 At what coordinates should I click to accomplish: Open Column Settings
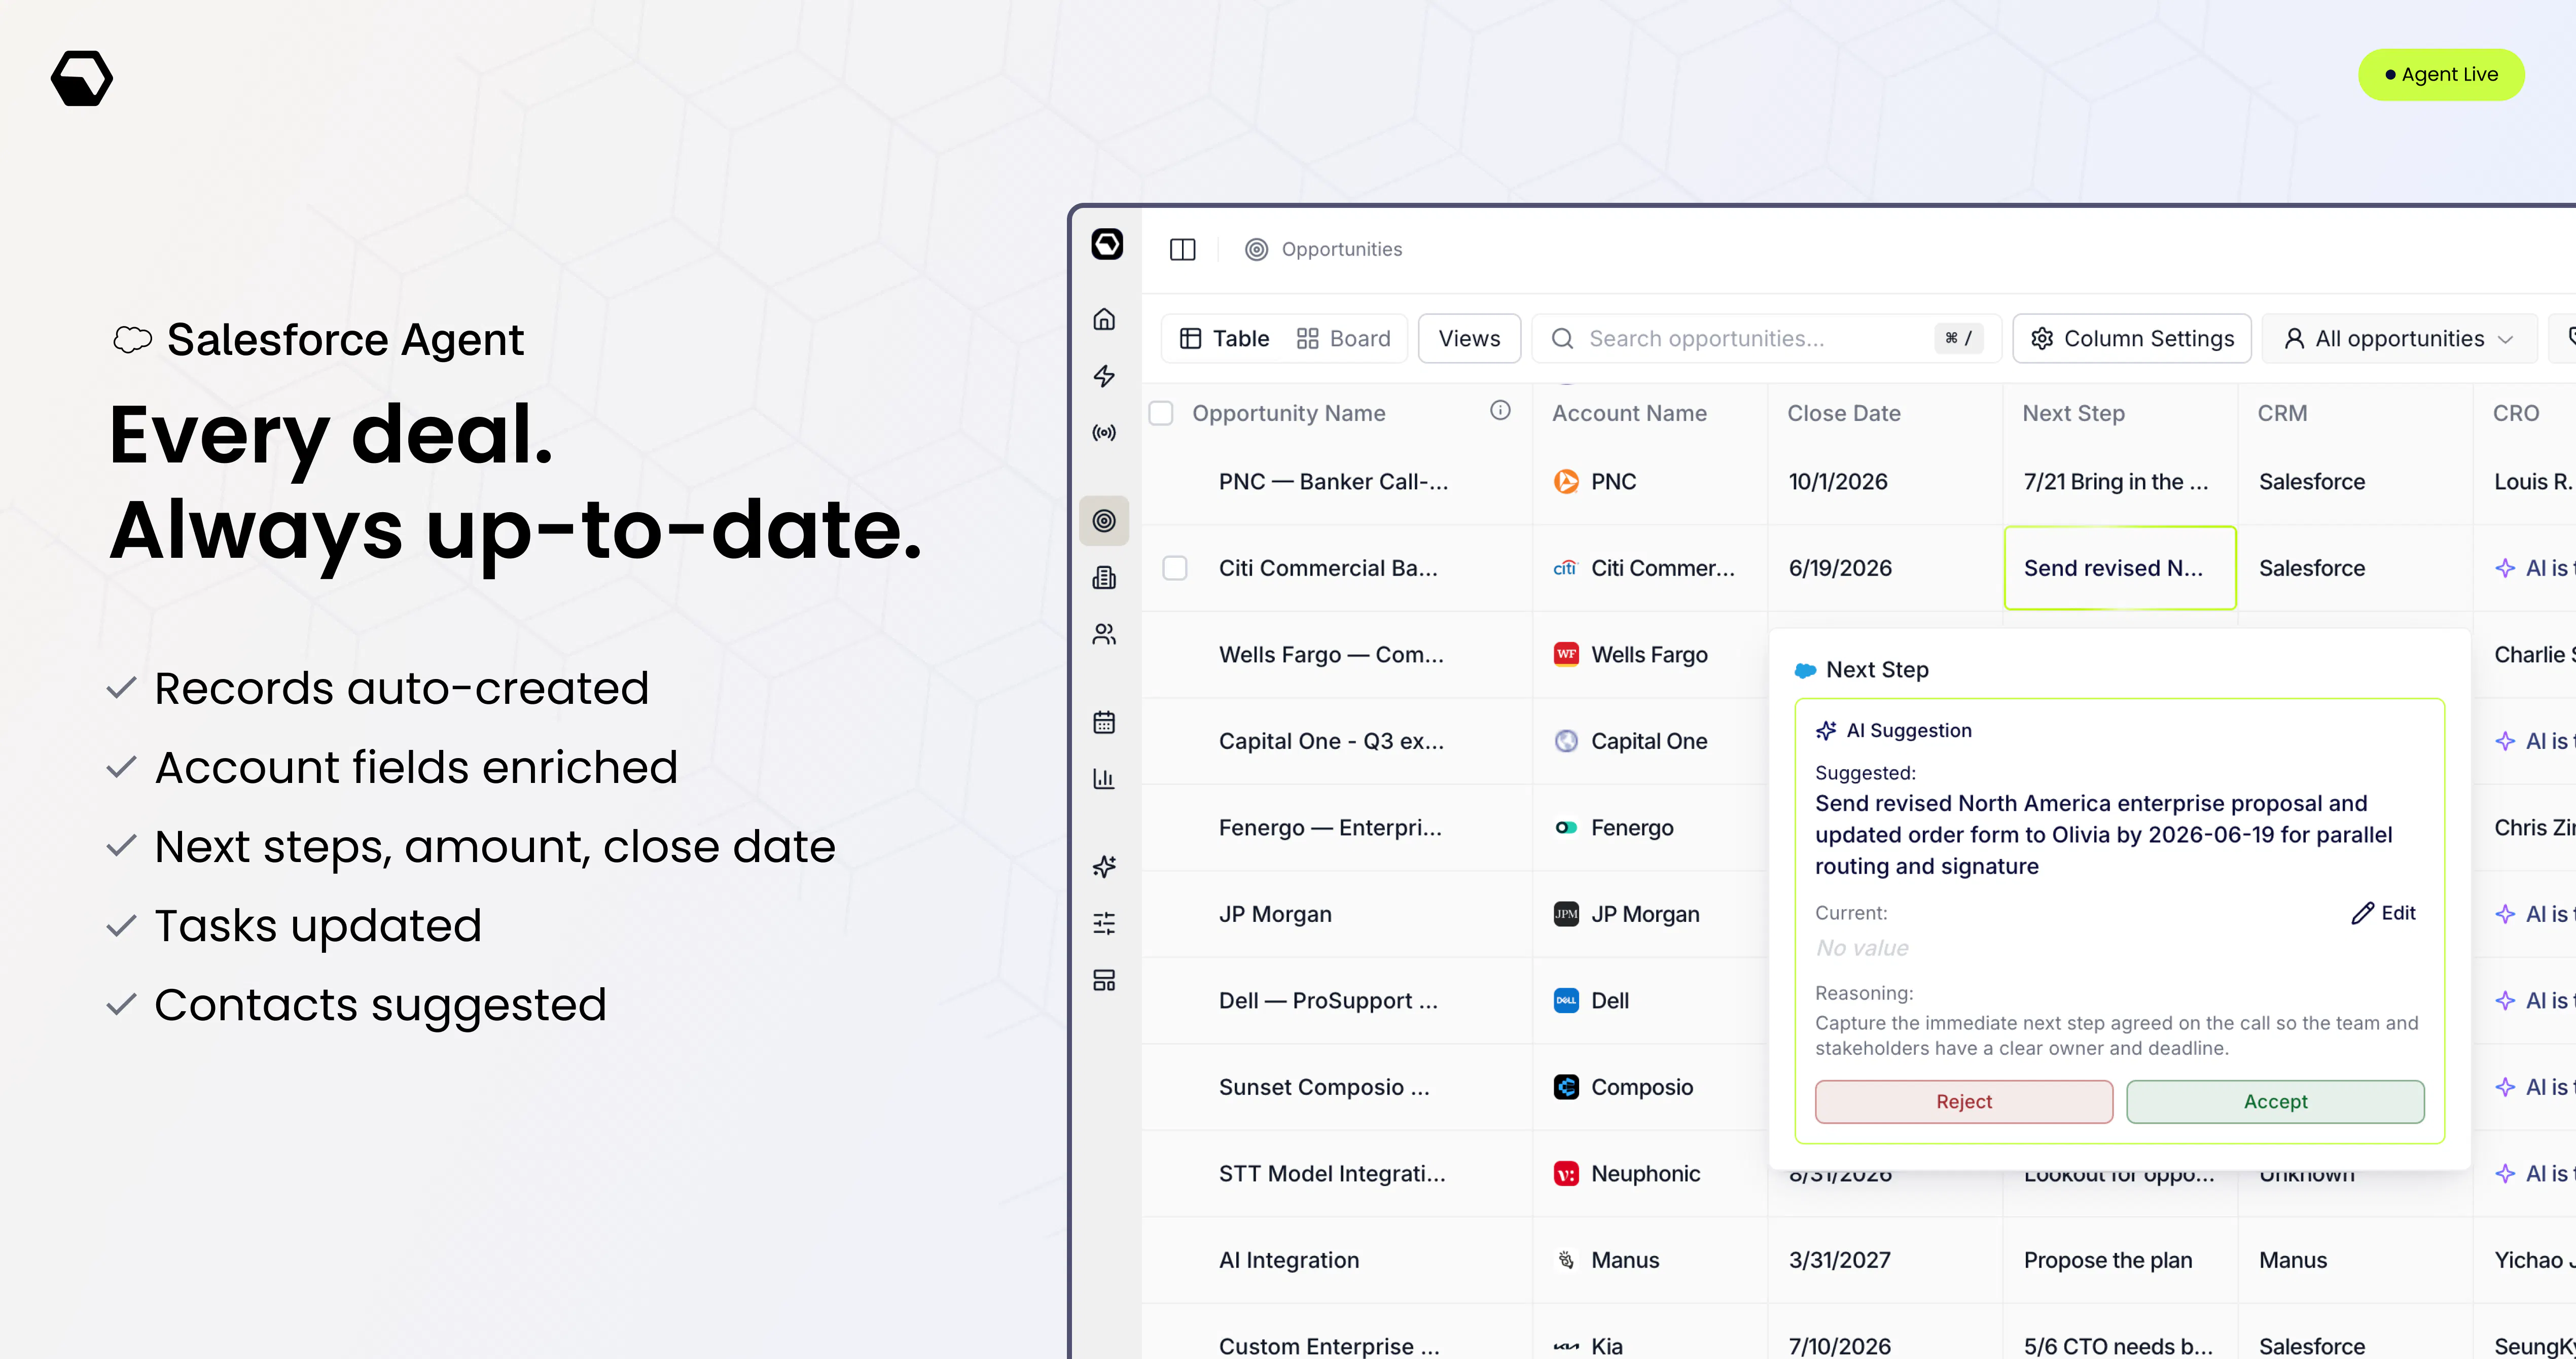point(2132,339)
